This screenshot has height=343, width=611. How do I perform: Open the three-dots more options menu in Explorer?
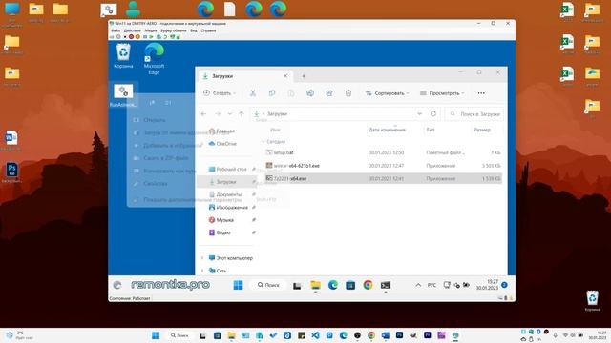coord(481,93)
